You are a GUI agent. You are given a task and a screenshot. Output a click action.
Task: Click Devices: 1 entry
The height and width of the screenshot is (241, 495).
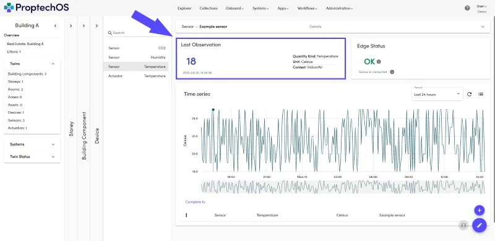point(16,112)
